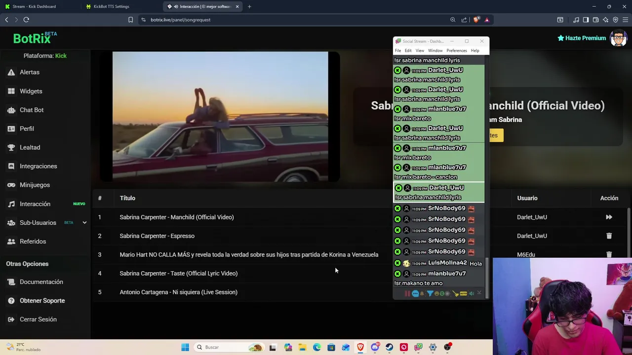
Task: Jump to bottom arrow in Social Stream
Action: pos(479,293)
